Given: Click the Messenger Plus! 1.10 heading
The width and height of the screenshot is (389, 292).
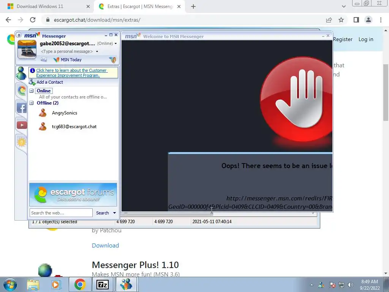Looking at the screenshot, I should 135,265.
